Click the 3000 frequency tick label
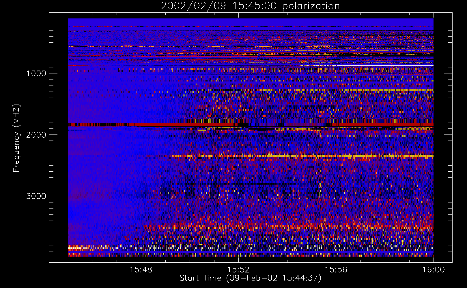The height and width of the screenshot is (288, 467). (36, 196)
